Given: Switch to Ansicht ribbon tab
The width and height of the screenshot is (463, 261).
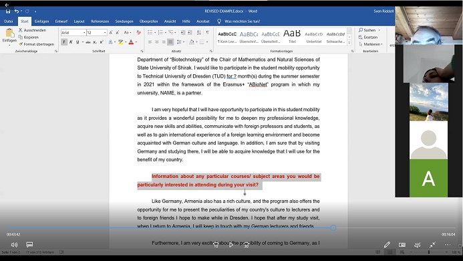Looking at the screenshot, I should pyautogui.click(x=170, y=21).
